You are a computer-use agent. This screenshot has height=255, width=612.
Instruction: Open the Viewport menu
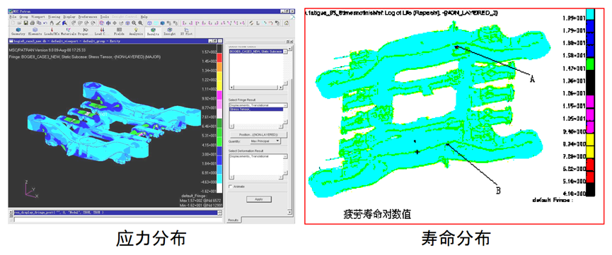[38, 17]
